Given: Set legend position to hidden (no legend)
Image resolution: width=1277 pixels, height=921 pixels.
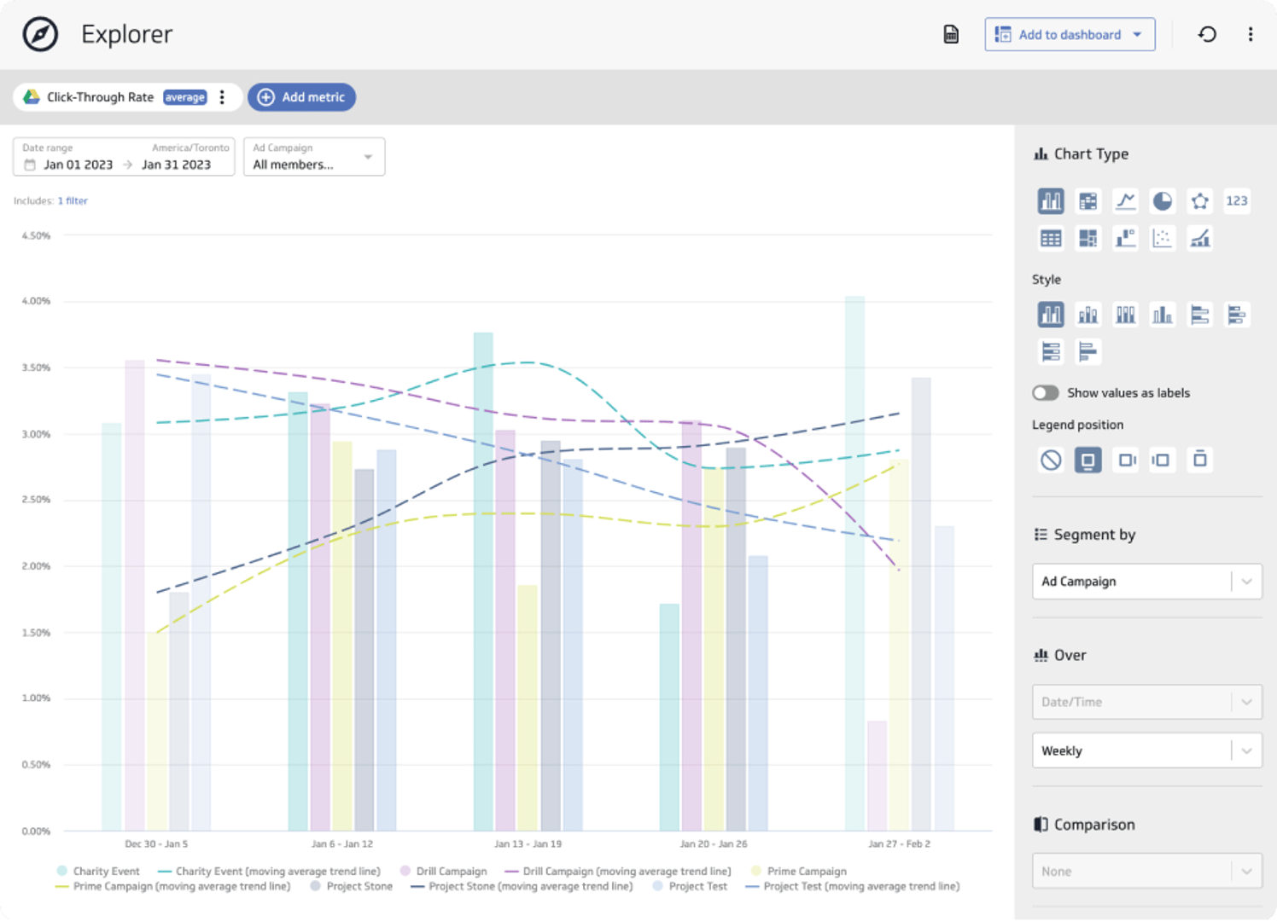Looking at the screenshot, I should pos(1051,460).
